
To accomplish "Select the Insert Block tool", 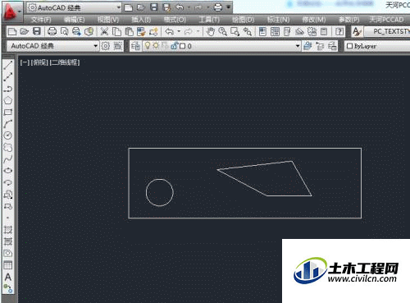I will [x=8, y=195].
